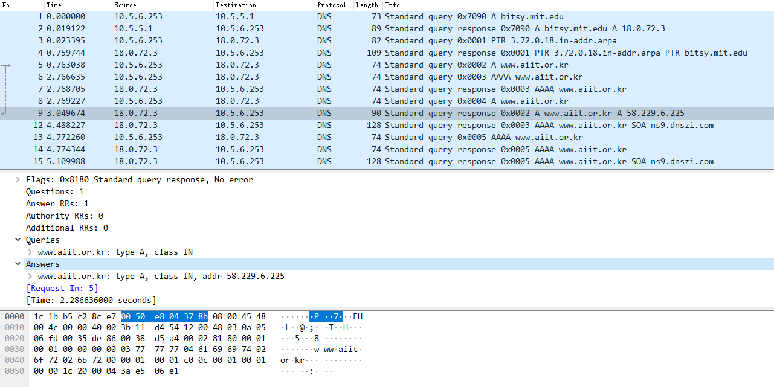
Task: Click the Length column header
Action: [367, 5]
